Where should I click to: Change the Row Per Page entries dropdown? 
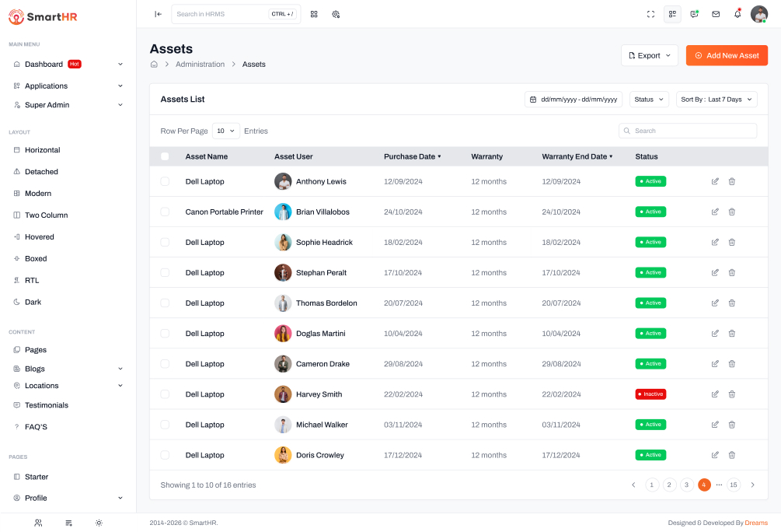coord(226,131)
